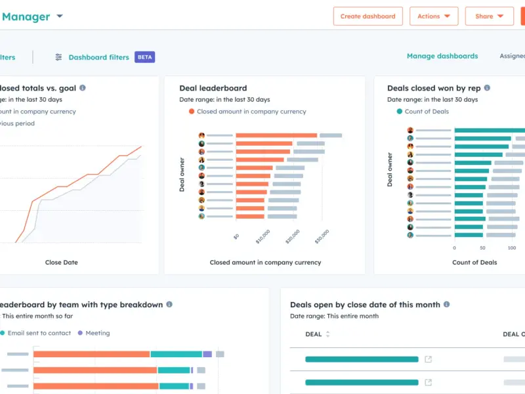Click the Dashboard filters sliders icon
Image resolution: width=525 pixels, height=394 pixels.
point(59,57)
